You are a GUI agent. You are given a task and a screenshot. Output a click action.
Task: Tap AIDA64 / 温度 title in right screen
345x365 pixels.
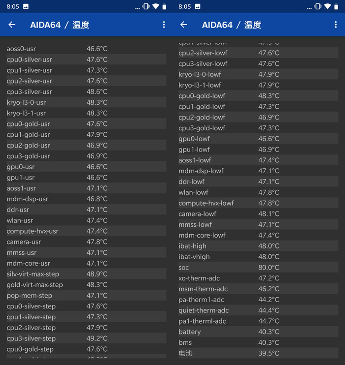pyautogui.click(x=232, y=25)
